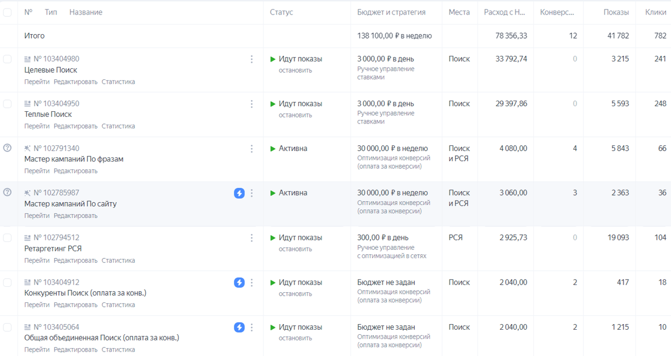Open Мастер кампаний По фразам campaign

[74, 159]
